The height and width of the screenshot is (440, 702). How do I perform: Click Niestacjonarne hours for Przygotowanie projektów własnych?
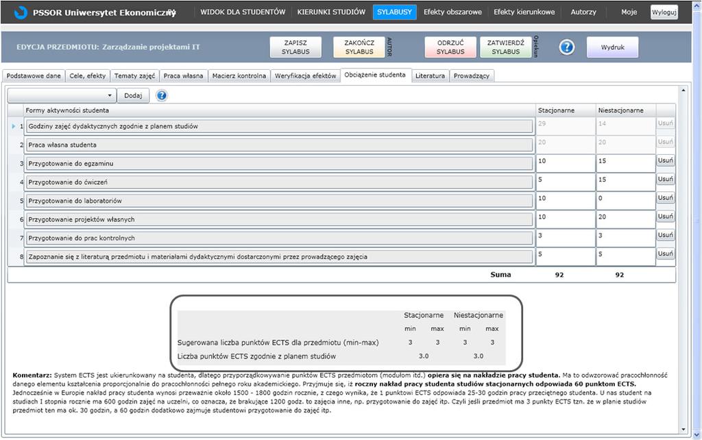point(626,219)
